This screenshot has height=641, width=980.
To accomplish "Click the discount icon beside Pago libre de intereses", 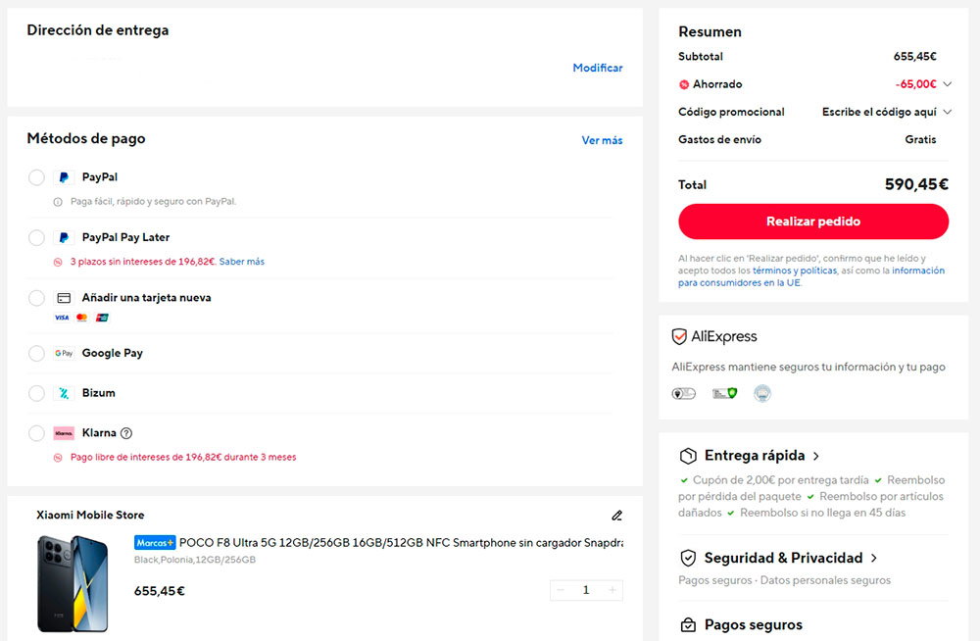I will coord(58,458).
